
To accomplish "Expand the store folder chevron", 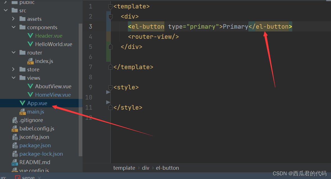I will coord(13,69).
